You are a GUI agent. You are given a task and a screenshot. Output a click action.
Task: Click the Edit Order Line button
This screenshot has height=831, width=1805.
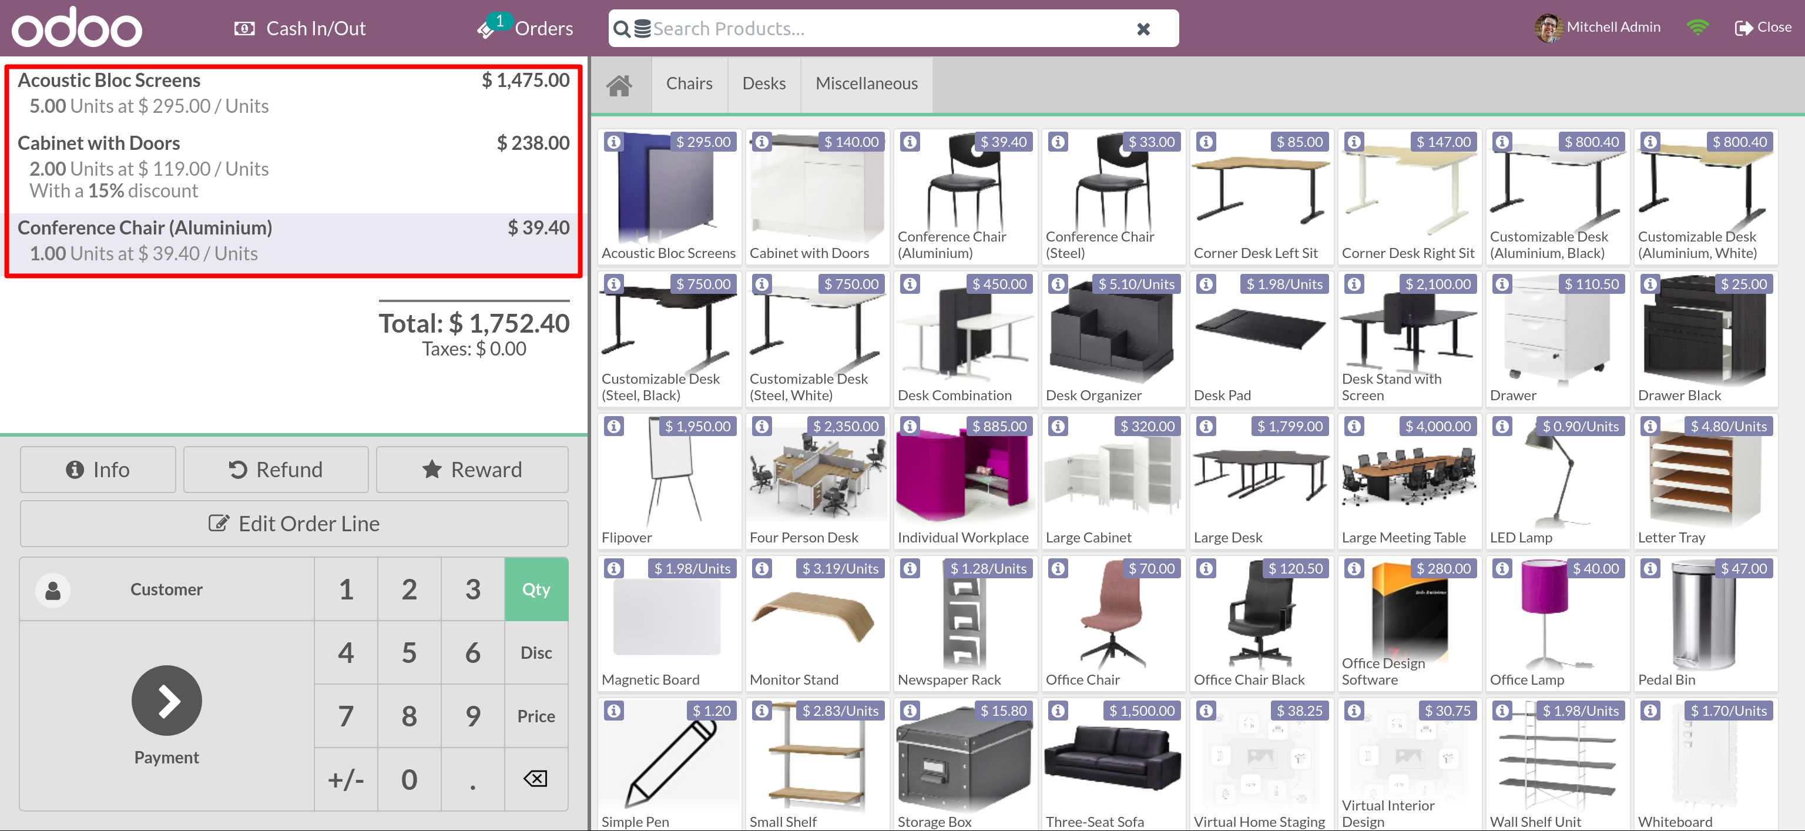click(294, 524)
